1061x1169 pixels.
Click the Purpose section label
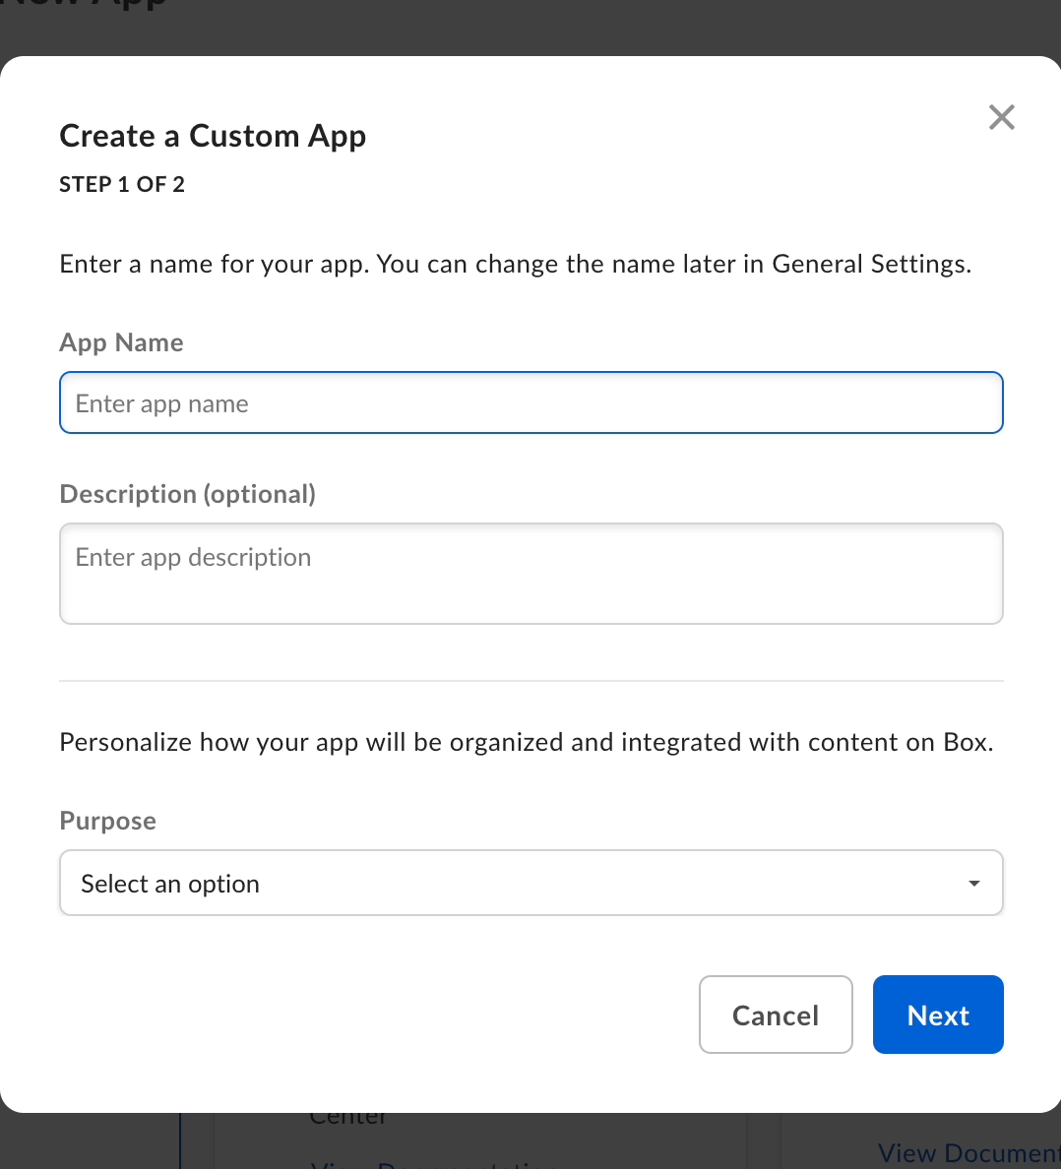(107, 821)
